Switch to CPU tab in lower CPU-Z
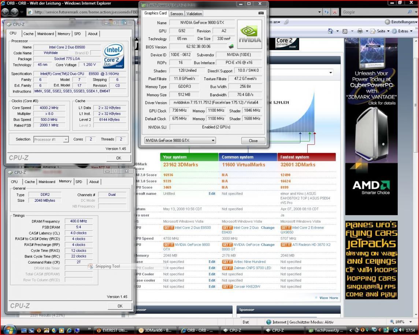The height and width of the screenshot is (335, 419). click(x=14, y=182)
